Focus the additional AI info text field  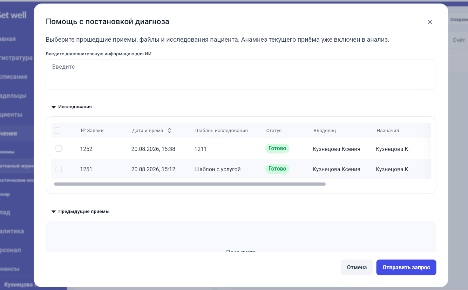(x=241, y=74)
